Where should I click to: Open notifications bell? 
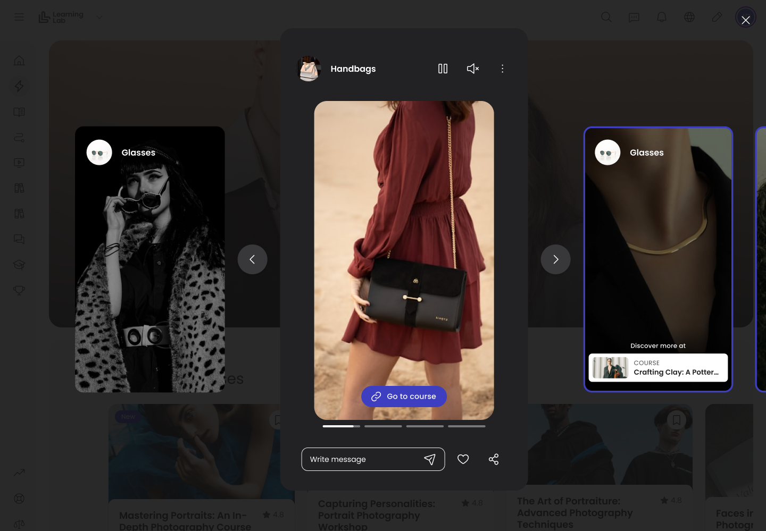[662, 17]
